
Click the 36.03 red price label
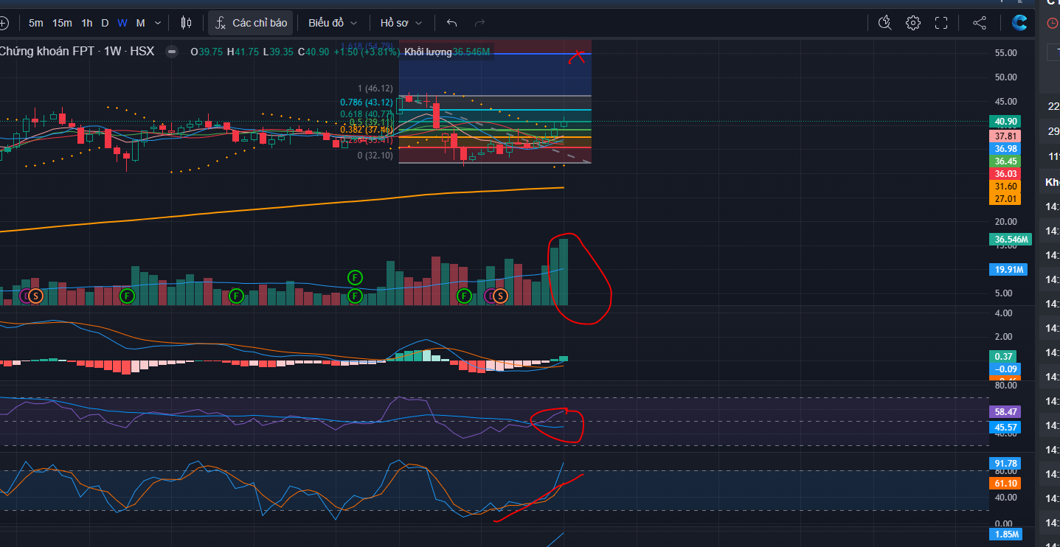tap(1004, 173)
